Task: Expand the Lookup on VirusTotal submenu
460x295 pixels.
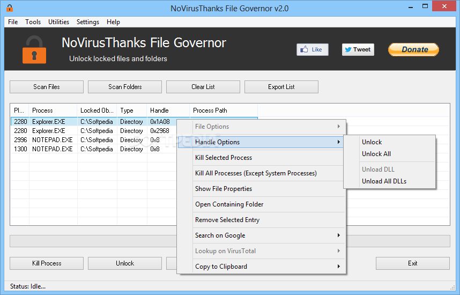Action: (x=262, y=251)
